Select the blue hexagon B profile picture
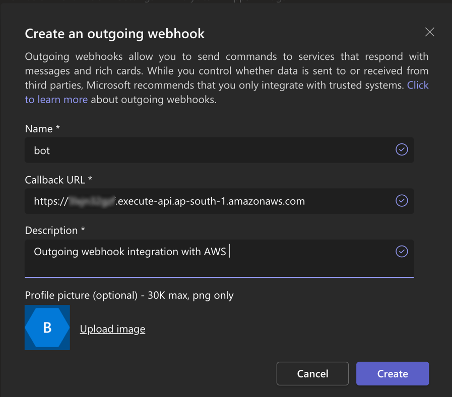Viewport: 452px width, 397px height. [47, 328]
